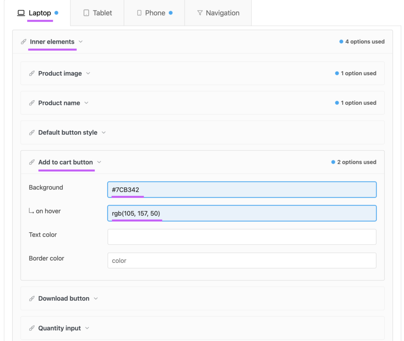Switch to the Tablet tab
Image resolution: width=404 pixels, height=341 pixels.
coord(97,13)
